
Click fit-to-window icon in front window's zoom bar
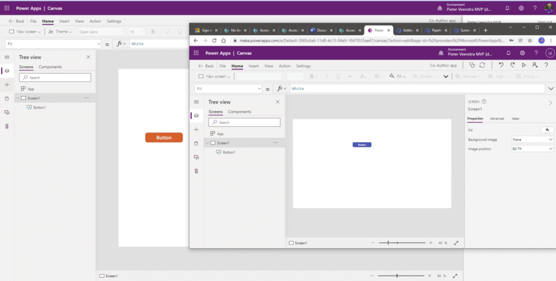[456, 242]
